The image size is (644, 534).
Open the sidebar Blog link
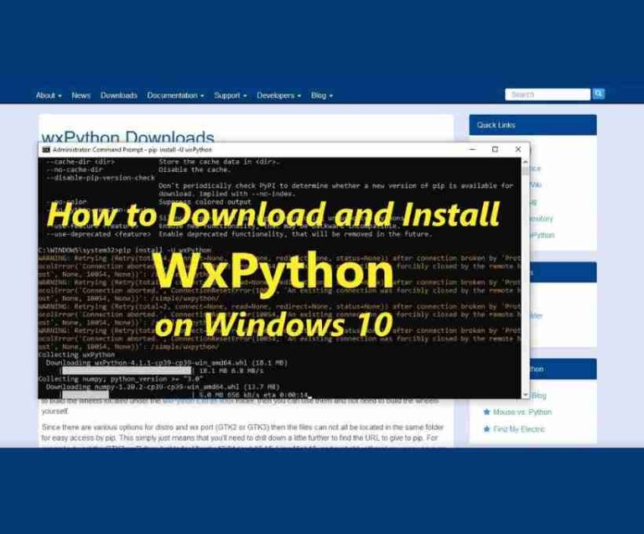pos(538,396)
